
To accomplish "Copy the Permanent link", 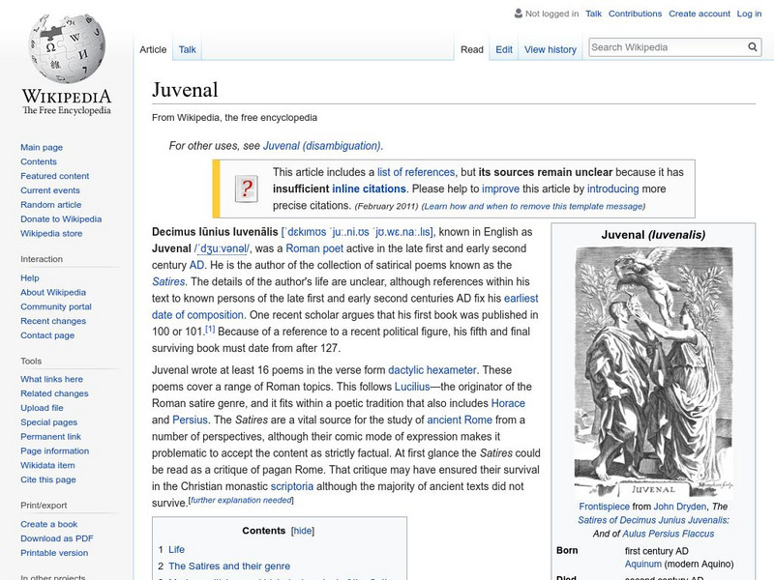I will [x=50, y=437].
